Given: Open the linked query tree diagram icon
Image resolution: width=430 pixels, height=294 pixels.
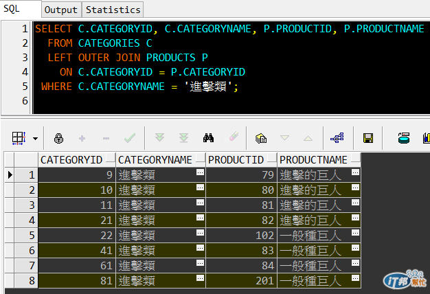Looking at the screenshot, I should click(337, 137).
